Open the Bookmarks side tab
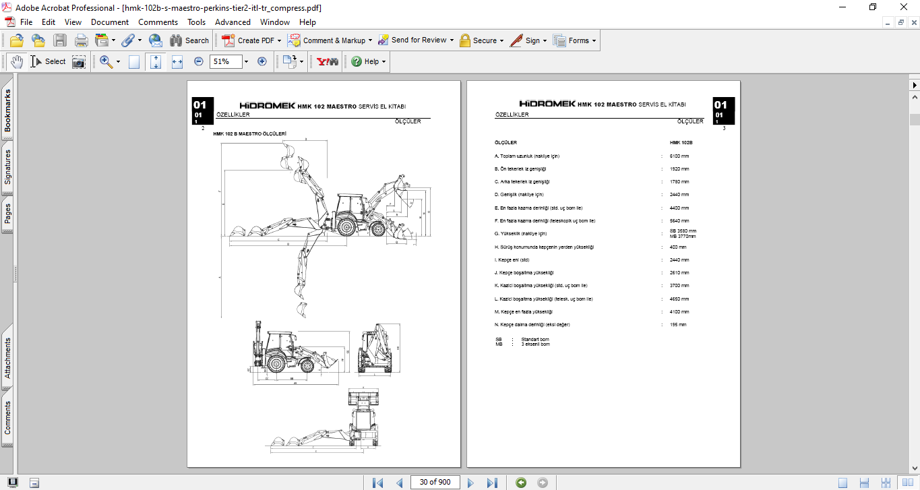 click(8, 111)
